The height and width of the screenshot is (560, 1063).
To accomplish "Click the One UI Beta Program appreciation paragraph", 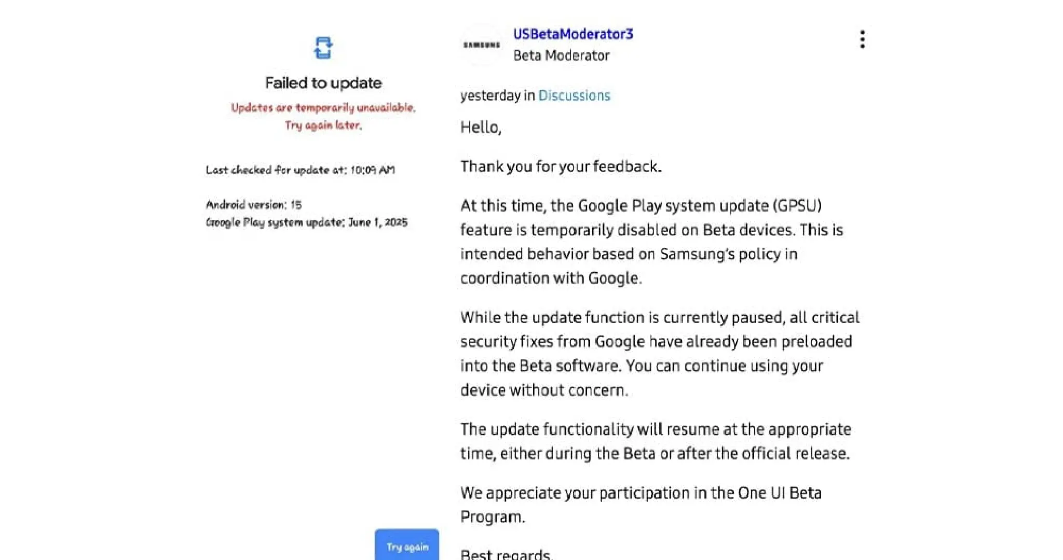I will (x=640, y=505).
